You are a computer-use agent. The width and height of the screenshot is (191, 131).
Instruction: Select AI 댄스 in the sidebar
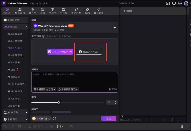click(x=13, y=70)
